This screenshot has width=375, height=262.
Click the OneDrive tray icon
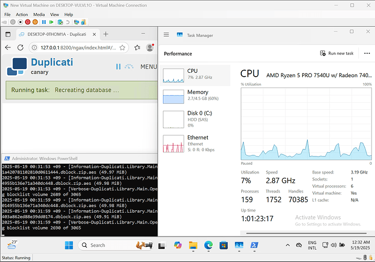[299, 245]
